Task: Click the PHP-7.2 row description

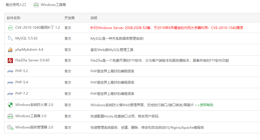Action: pyautogui.click(x=112, y=94)
